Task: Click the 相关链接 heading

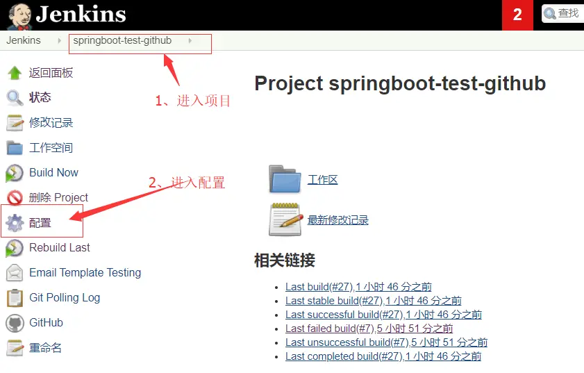Action: tap(285, 260)
